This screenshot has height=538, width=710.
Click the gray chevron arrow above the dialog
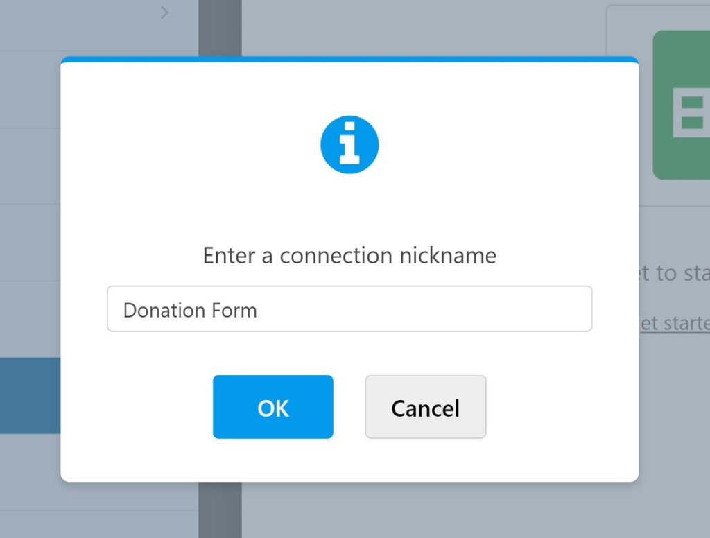click(164, 12)
